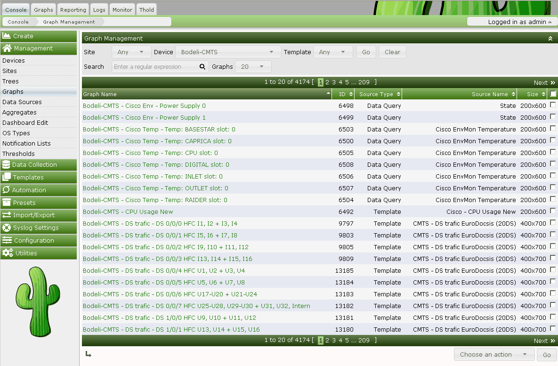The width and height of the screenshot is (558, 366).
Task: Switch to the Reporting tab
Action: click(73, 9)
